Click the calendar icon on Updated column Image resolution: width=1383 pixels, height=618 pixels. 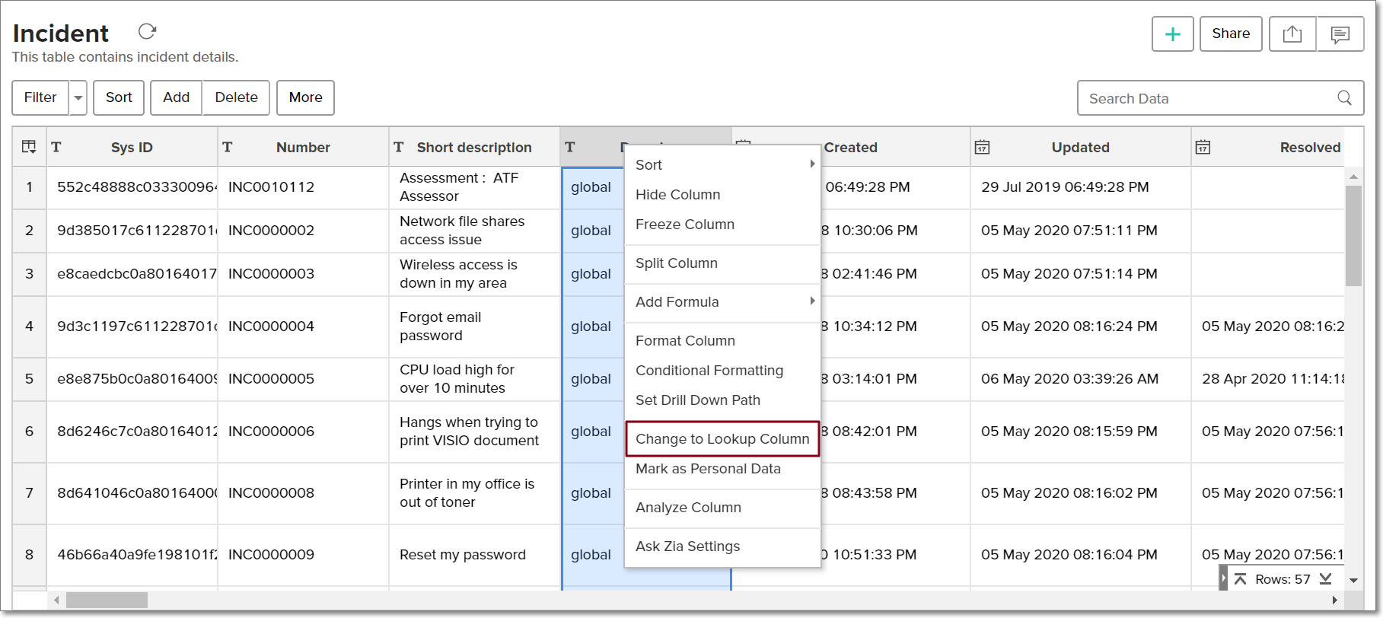pyautogui.click(x=982, y=147)
